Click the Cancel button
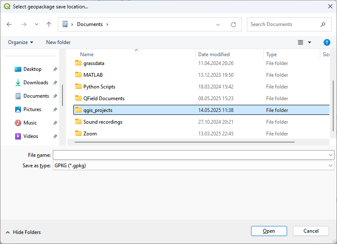 pyautogui.click(x=311, y=231)
